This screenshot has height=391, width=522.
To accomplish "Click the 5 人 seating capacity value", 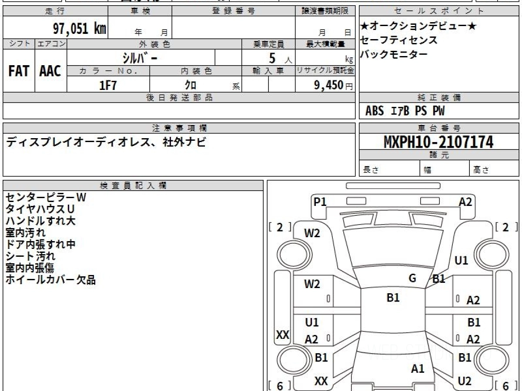I will click(x=281, y=58).
